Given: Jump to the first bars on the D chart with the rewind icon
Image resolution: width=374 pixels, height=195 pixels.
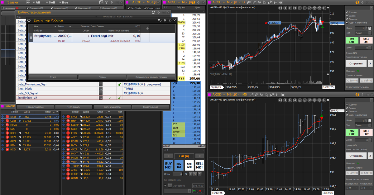Looking at the screenshot, I should [280, 8].
